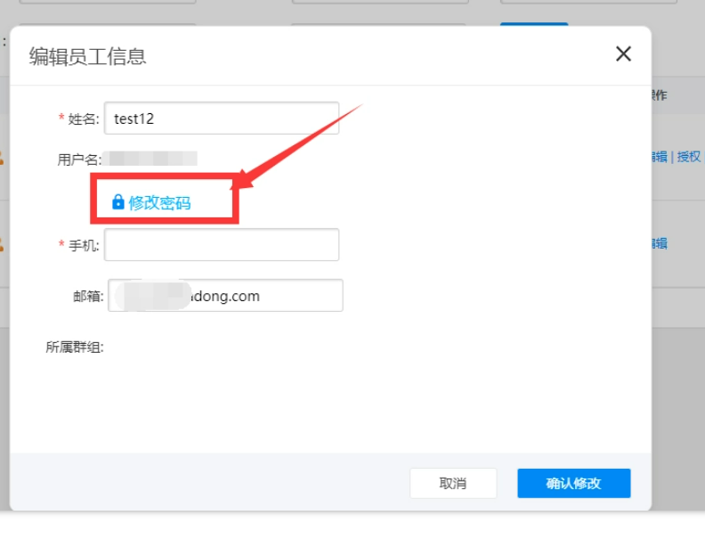Click the blue button behind dialog top
Screen dimensions: 705x540
(x=534, y=25)
